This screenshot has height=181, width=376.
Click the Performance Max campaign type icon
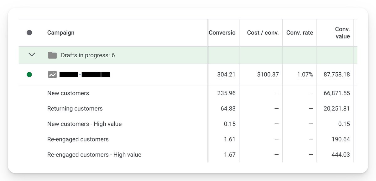tap(52, 75)
